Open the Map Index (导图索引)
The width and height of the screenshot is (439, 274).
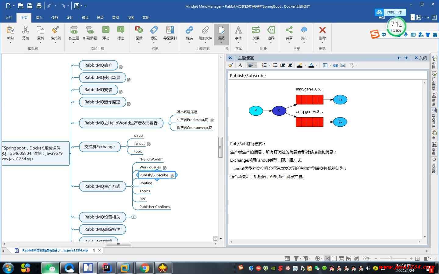coord(170,30)
